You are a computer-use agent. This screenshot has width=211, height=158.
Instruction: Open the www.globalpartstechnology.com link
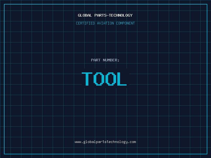[105, 142]
